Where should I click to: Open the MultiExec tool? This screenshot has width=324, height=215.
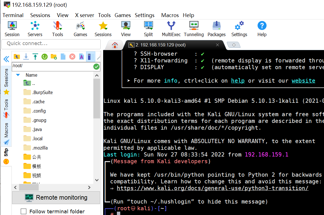pos(171,29)
